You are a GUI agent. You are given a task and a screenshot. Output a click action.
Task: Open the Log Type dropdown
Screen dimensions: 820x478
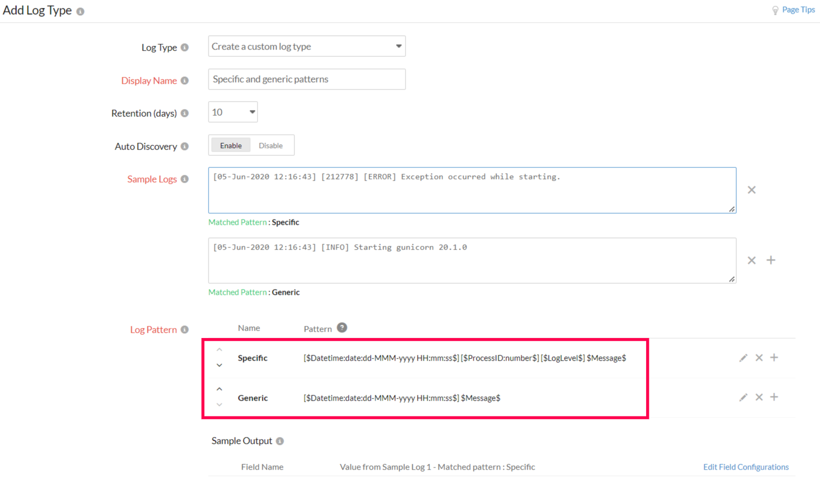(307, 46)
